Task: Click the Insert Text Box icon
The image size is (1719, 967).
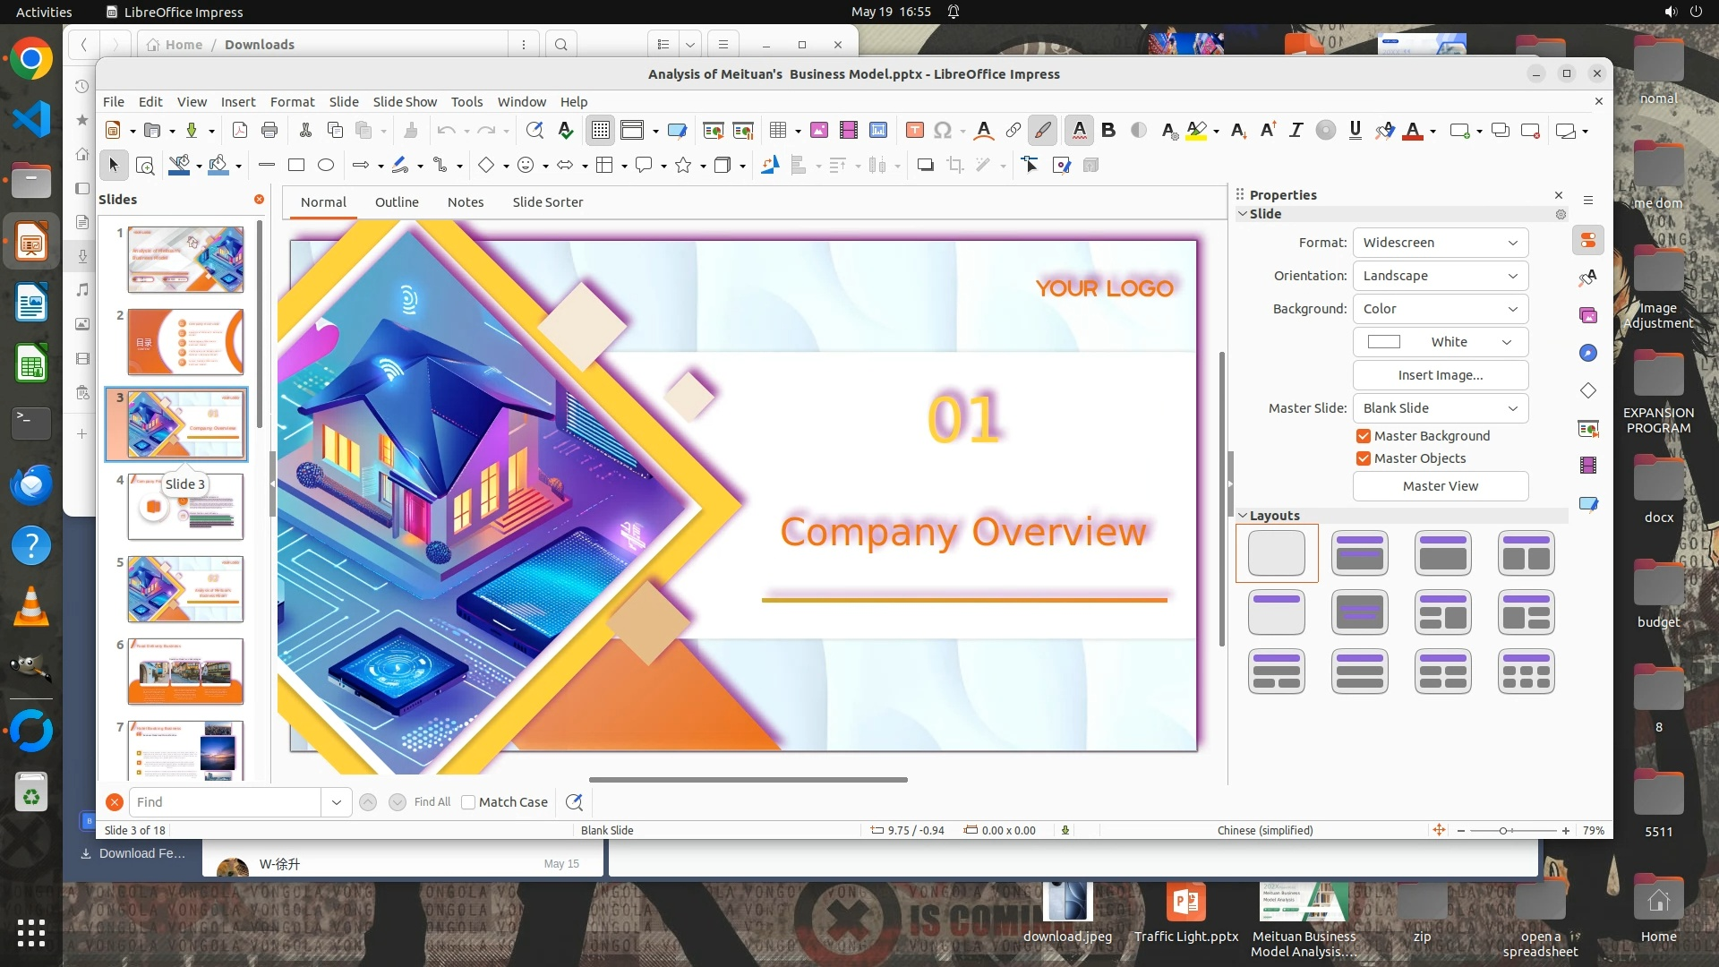Action: [914, 131]
